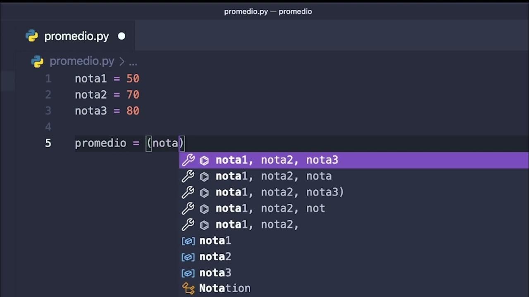Click wrench icon beside "nota1, nota2, nota"
This screenshot has width=529, height=297.
pos(188,176)
